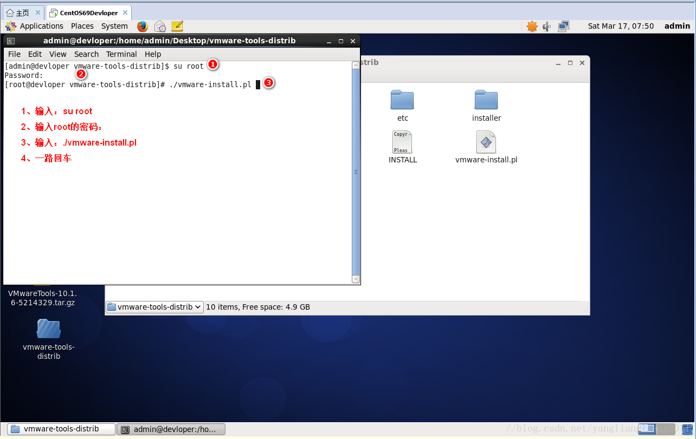
Task: Close the CentOS69Devloper tab
Action: (x=125, y=13)
